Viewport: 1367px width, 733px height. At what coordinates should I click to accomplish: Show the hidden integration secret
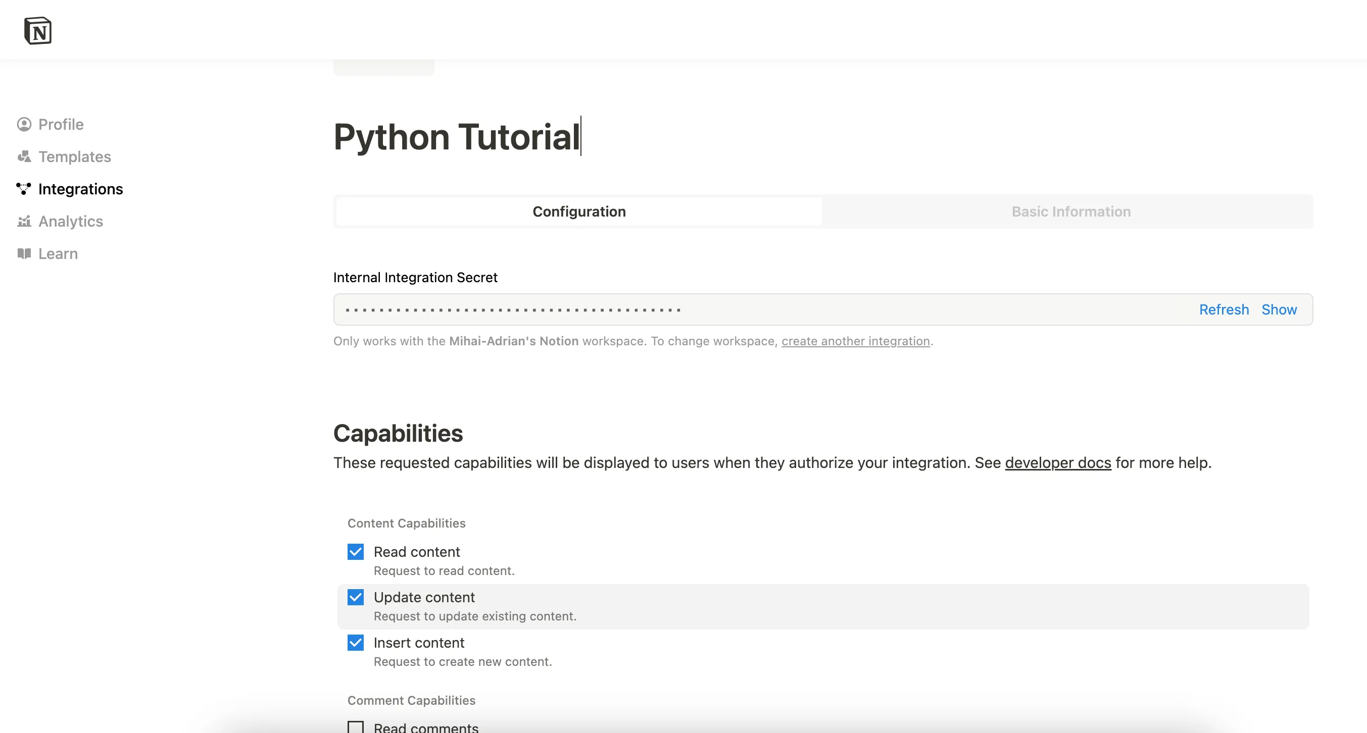click(x=1279, y=309)
